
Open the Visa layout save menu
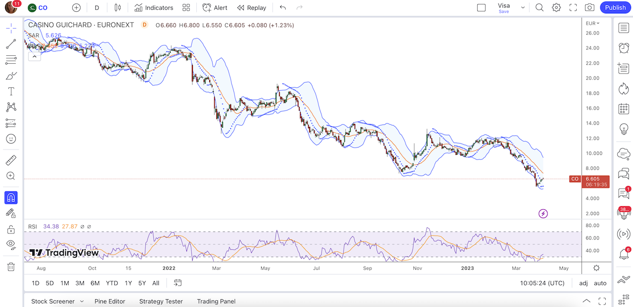tap(503, 8)
